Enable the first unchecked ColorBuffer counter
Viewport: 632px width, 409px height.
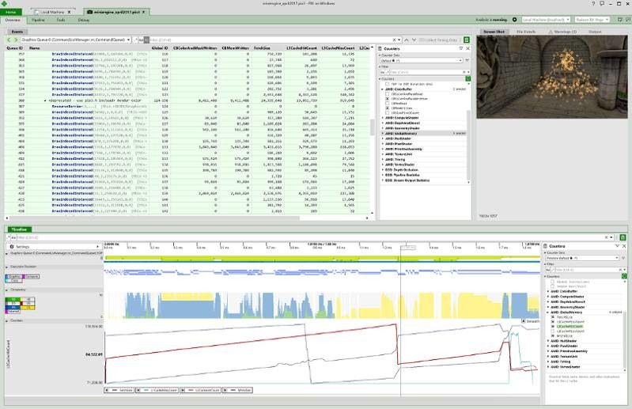388,94
